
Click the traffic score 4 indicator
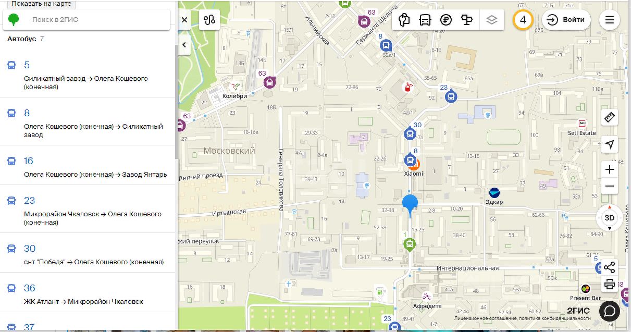523,20
